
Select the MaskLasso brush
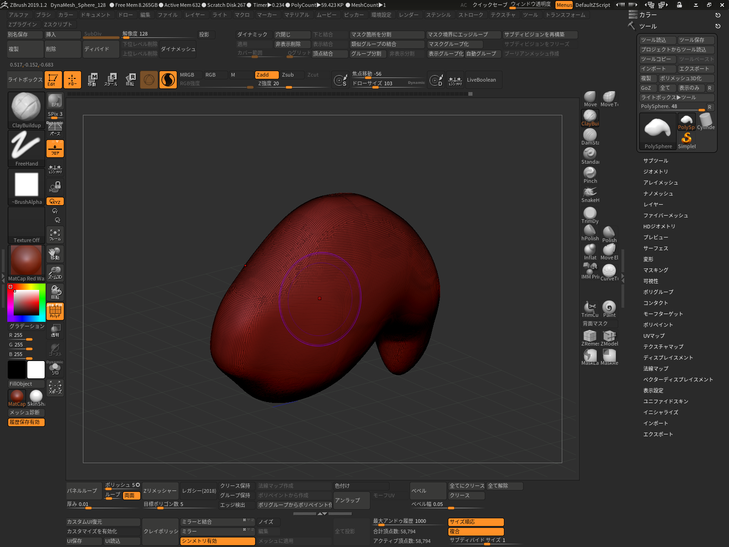pos(590,357)
